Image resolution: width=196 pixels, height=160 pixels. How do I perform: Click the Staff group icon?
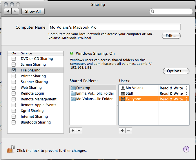[123, 93]
